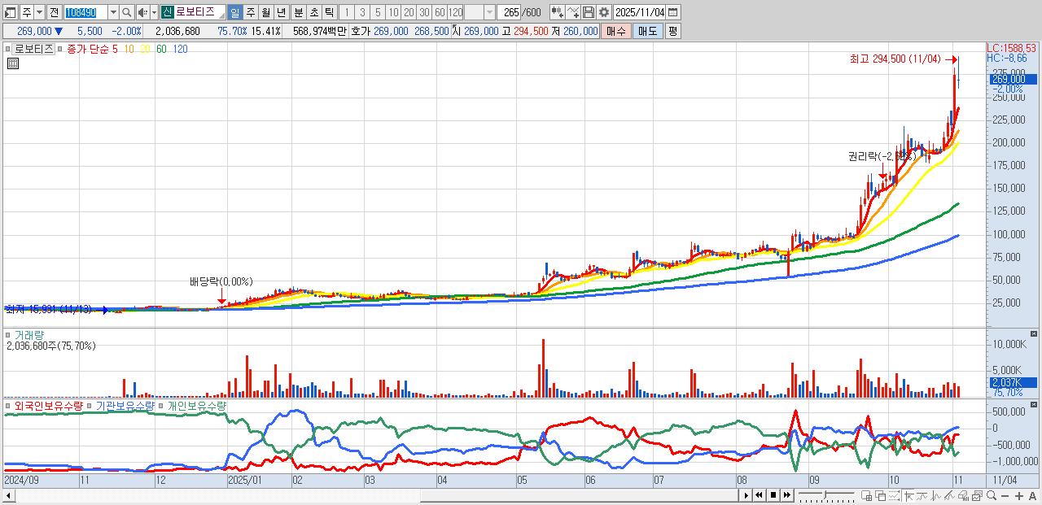This screenshot has height=505, width=1042.
Task: Select minute (분) period button
Action: [298, 12]
